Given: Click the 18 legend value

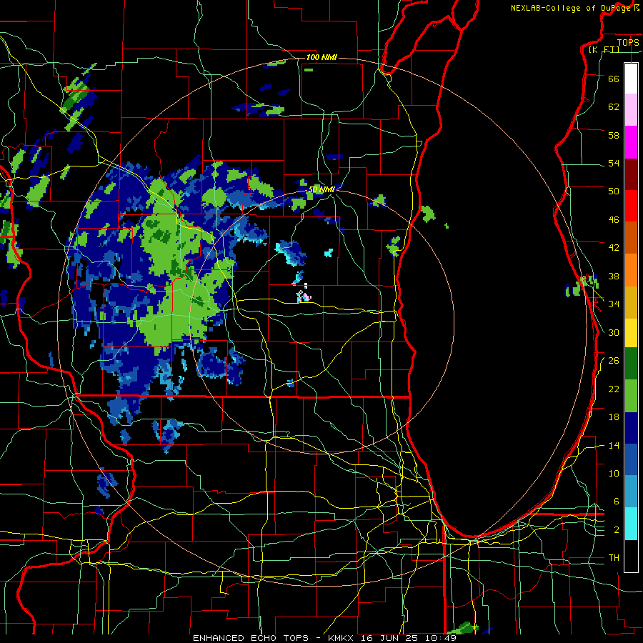Looking at the screenshot, I should click(614, 417).
